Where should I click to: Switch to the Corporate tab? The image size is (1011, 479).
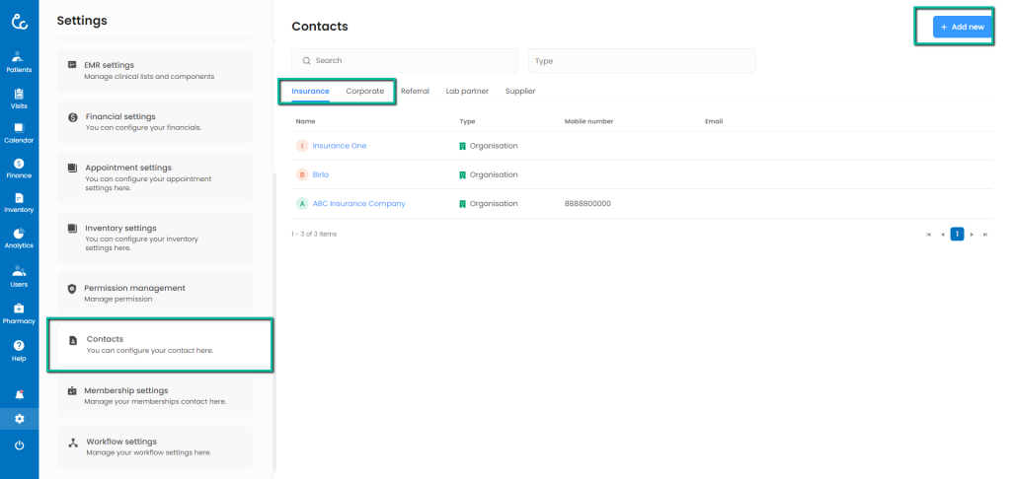(x=364, y=91)
